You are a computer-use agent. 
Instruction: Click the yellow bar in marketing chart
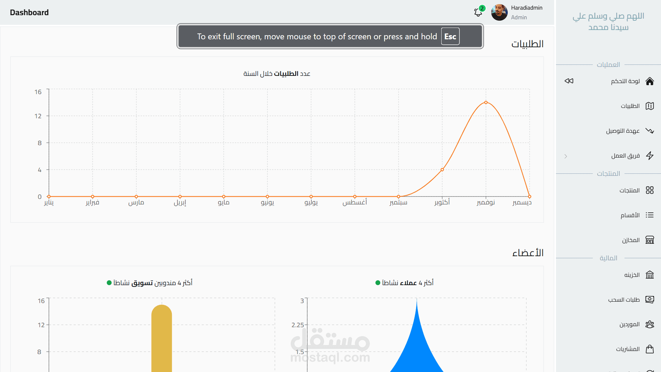click(x=162, y=338)
